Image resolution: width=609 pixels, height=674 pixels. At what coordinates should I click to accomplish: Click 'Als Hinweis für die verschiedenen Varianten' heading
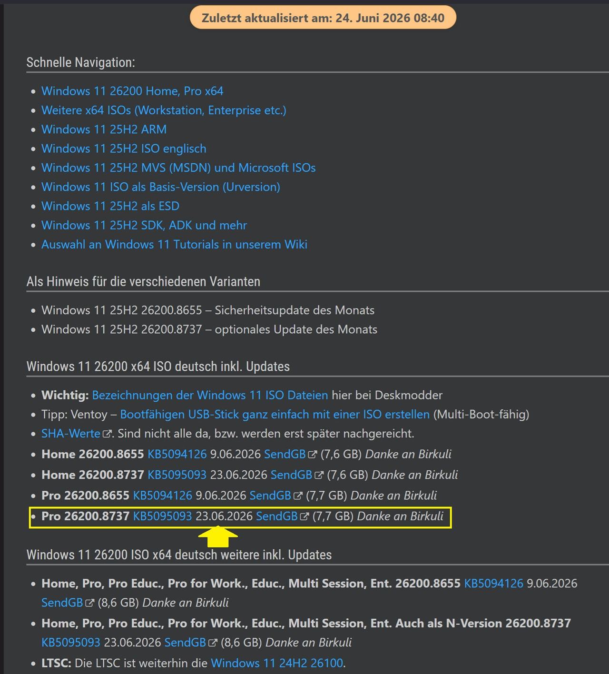[143, 281]
